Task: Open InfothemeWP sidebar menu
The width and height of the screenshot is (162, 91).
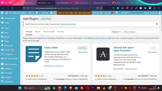Action: (x=10, y=18)
